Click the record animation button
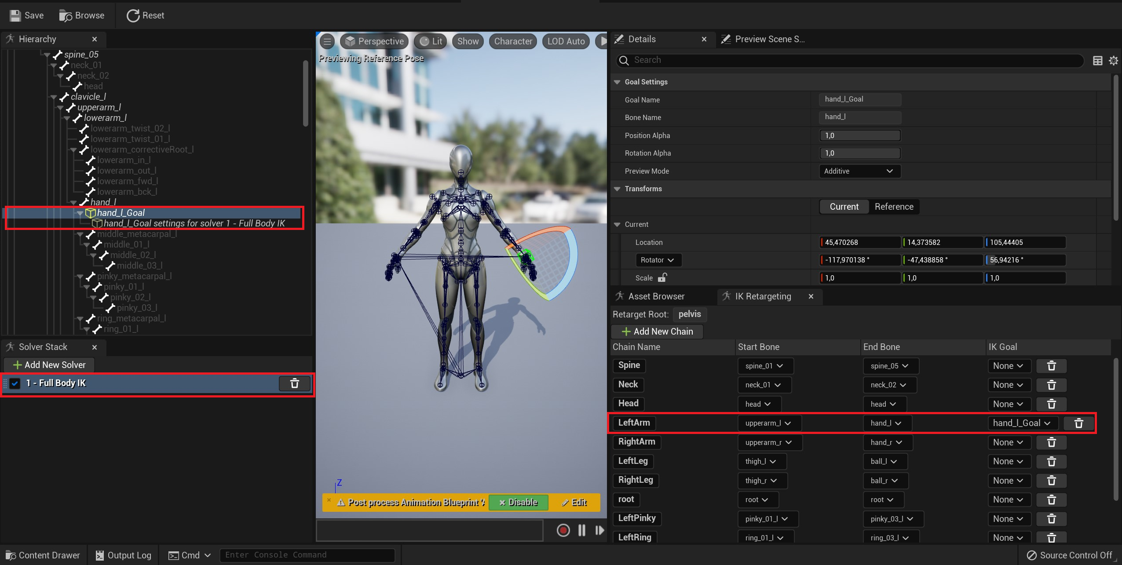This screenshot has width=1122, height=565. [563, 530]
